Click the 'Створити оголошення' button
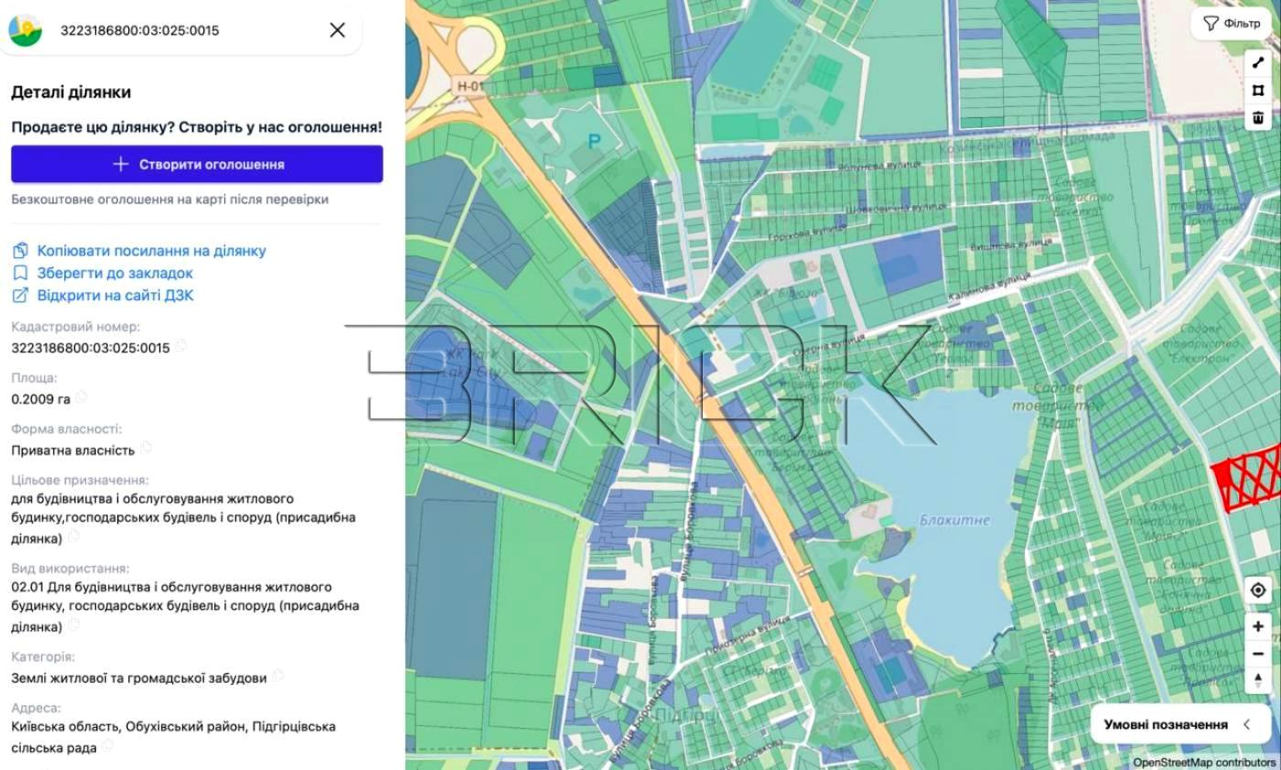Image resolution: width=1281 pixels, height=770 pixels. pyautogui.click(x=197, y=164)
